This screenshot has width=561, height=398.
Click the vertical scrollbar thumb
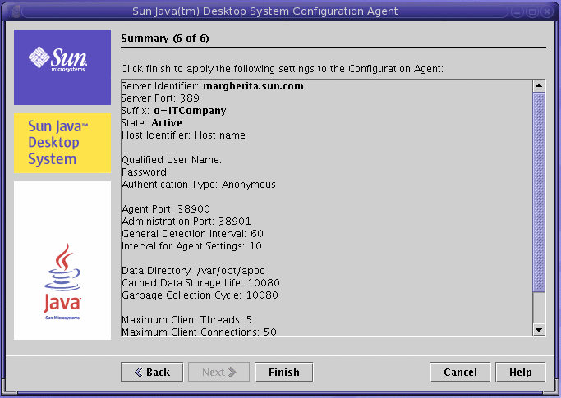[x=539, y=192]
